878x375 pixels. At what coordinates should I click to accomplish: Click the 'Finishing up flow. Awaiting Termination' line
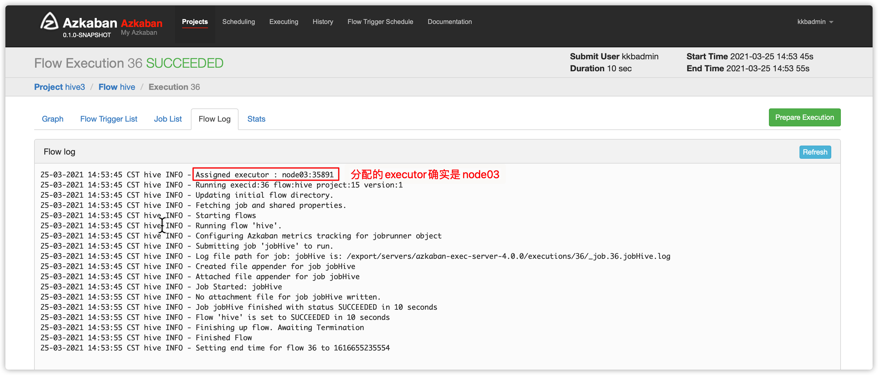coord(202,328)
